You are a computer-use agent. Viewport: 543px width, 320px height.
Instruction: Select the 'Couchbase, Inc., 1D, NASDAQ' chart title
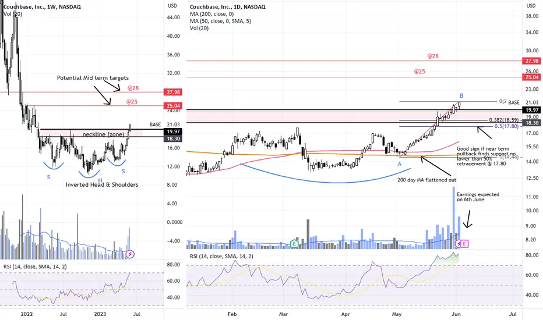tap(228, 6)
